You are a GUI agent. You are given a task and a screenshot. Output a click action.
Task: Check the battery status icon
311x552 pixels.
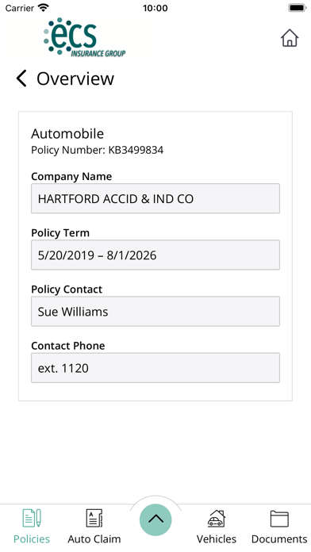click(x=298, y=8)
